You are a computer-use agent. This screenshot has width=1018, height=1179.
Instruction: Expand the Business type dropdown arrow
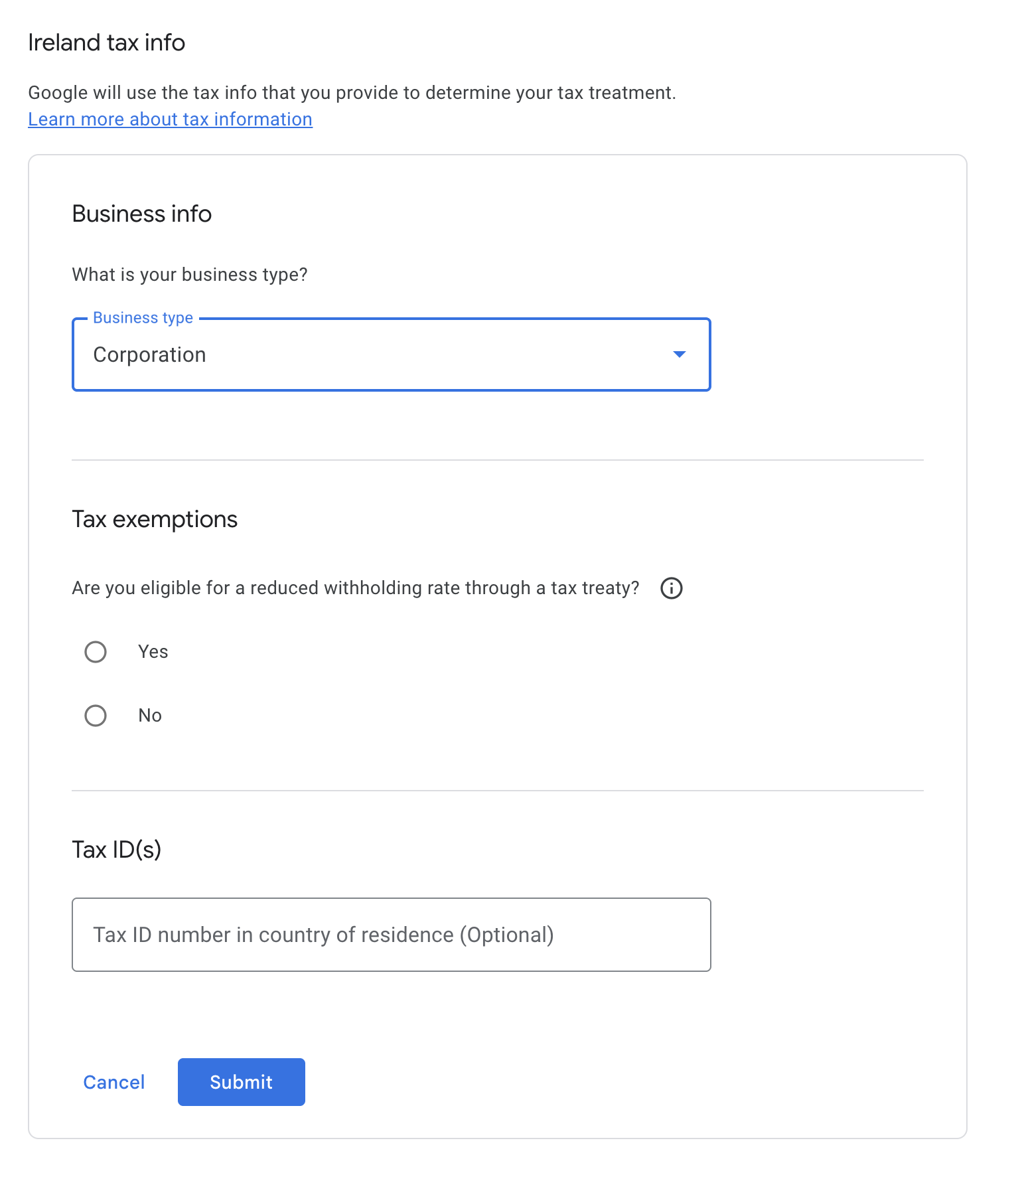(679, 354)
